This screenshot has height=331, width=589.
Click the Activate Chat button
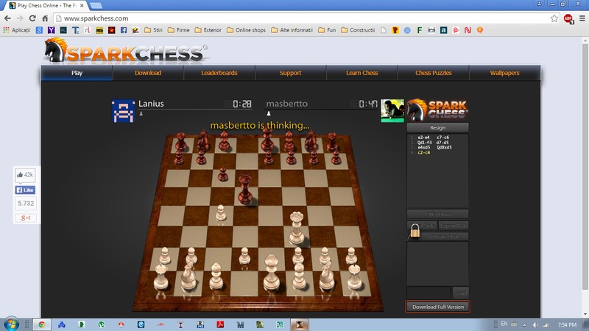(x=443, y=236)
